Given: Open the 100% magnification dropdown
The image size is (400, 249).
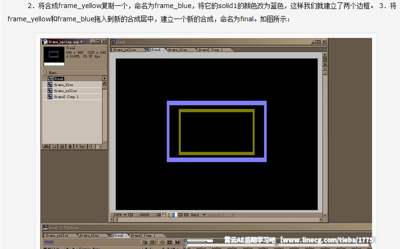Looking at the screenshot, I should pos(119,215).
